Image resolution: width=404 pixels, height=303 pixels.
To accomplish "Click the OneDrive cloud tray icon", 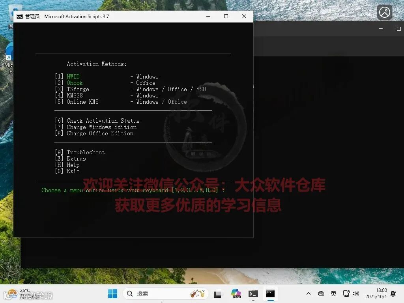I will pyautogui.click(x=321, y=294).
